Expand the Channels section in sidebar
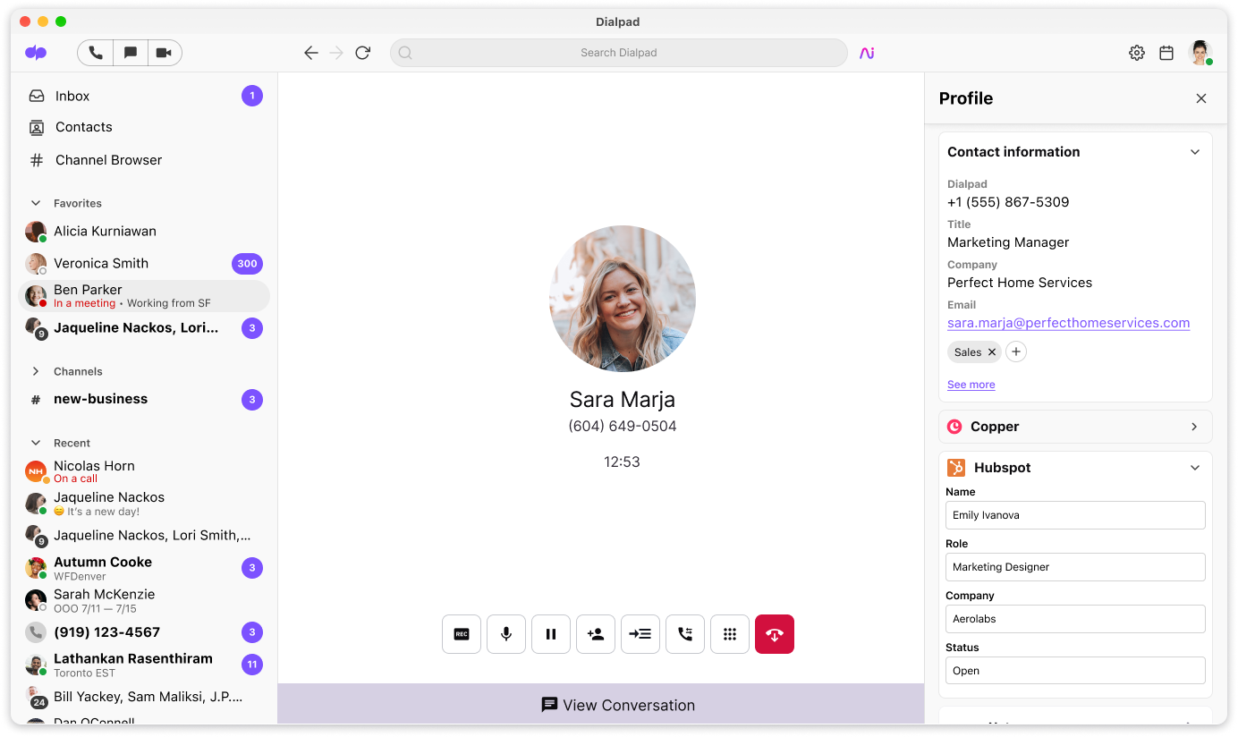 pyautogui.click(x=35, y=371)
